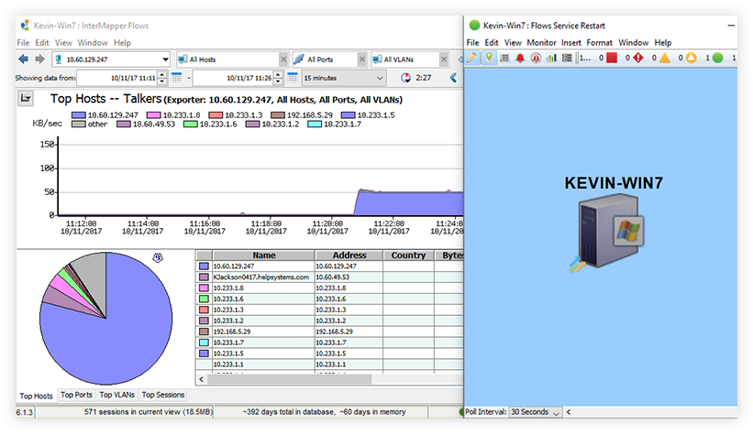Open File menu in InterMapper Flows
The image size is (753, 435).
tap(23, 43)
